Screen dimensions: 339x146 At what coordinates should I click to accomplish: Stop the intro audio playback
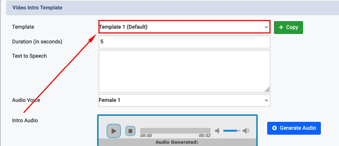130,131
